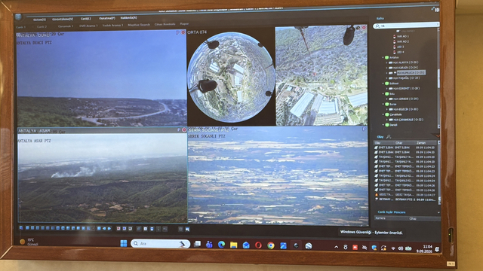Click the P icon on SERİK SOĞANLI view
The image size is (483, 271).
click(364, 129)
